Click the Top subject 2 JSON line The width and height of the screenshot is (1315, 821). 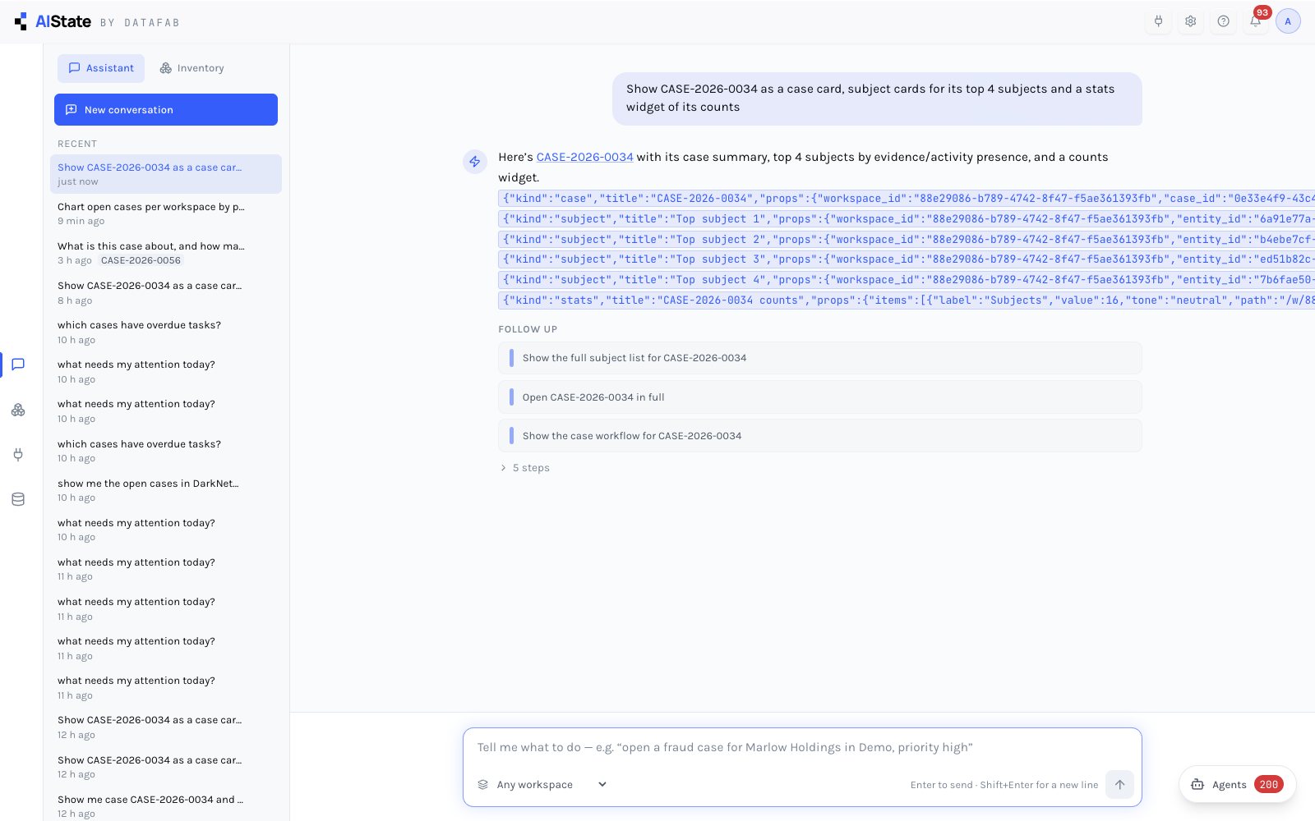907,240
